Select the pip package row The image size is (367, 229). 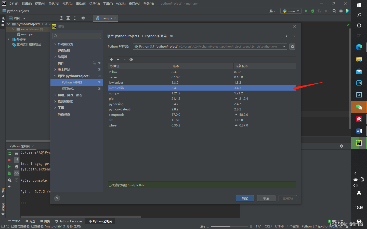tap(202, 98)
